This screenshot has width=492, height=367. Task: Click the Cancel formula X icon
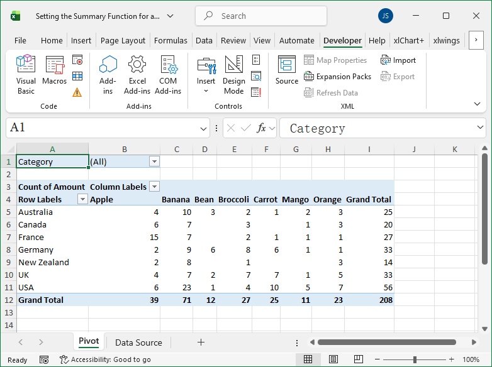pyautogui.click(x=231, y=128)
